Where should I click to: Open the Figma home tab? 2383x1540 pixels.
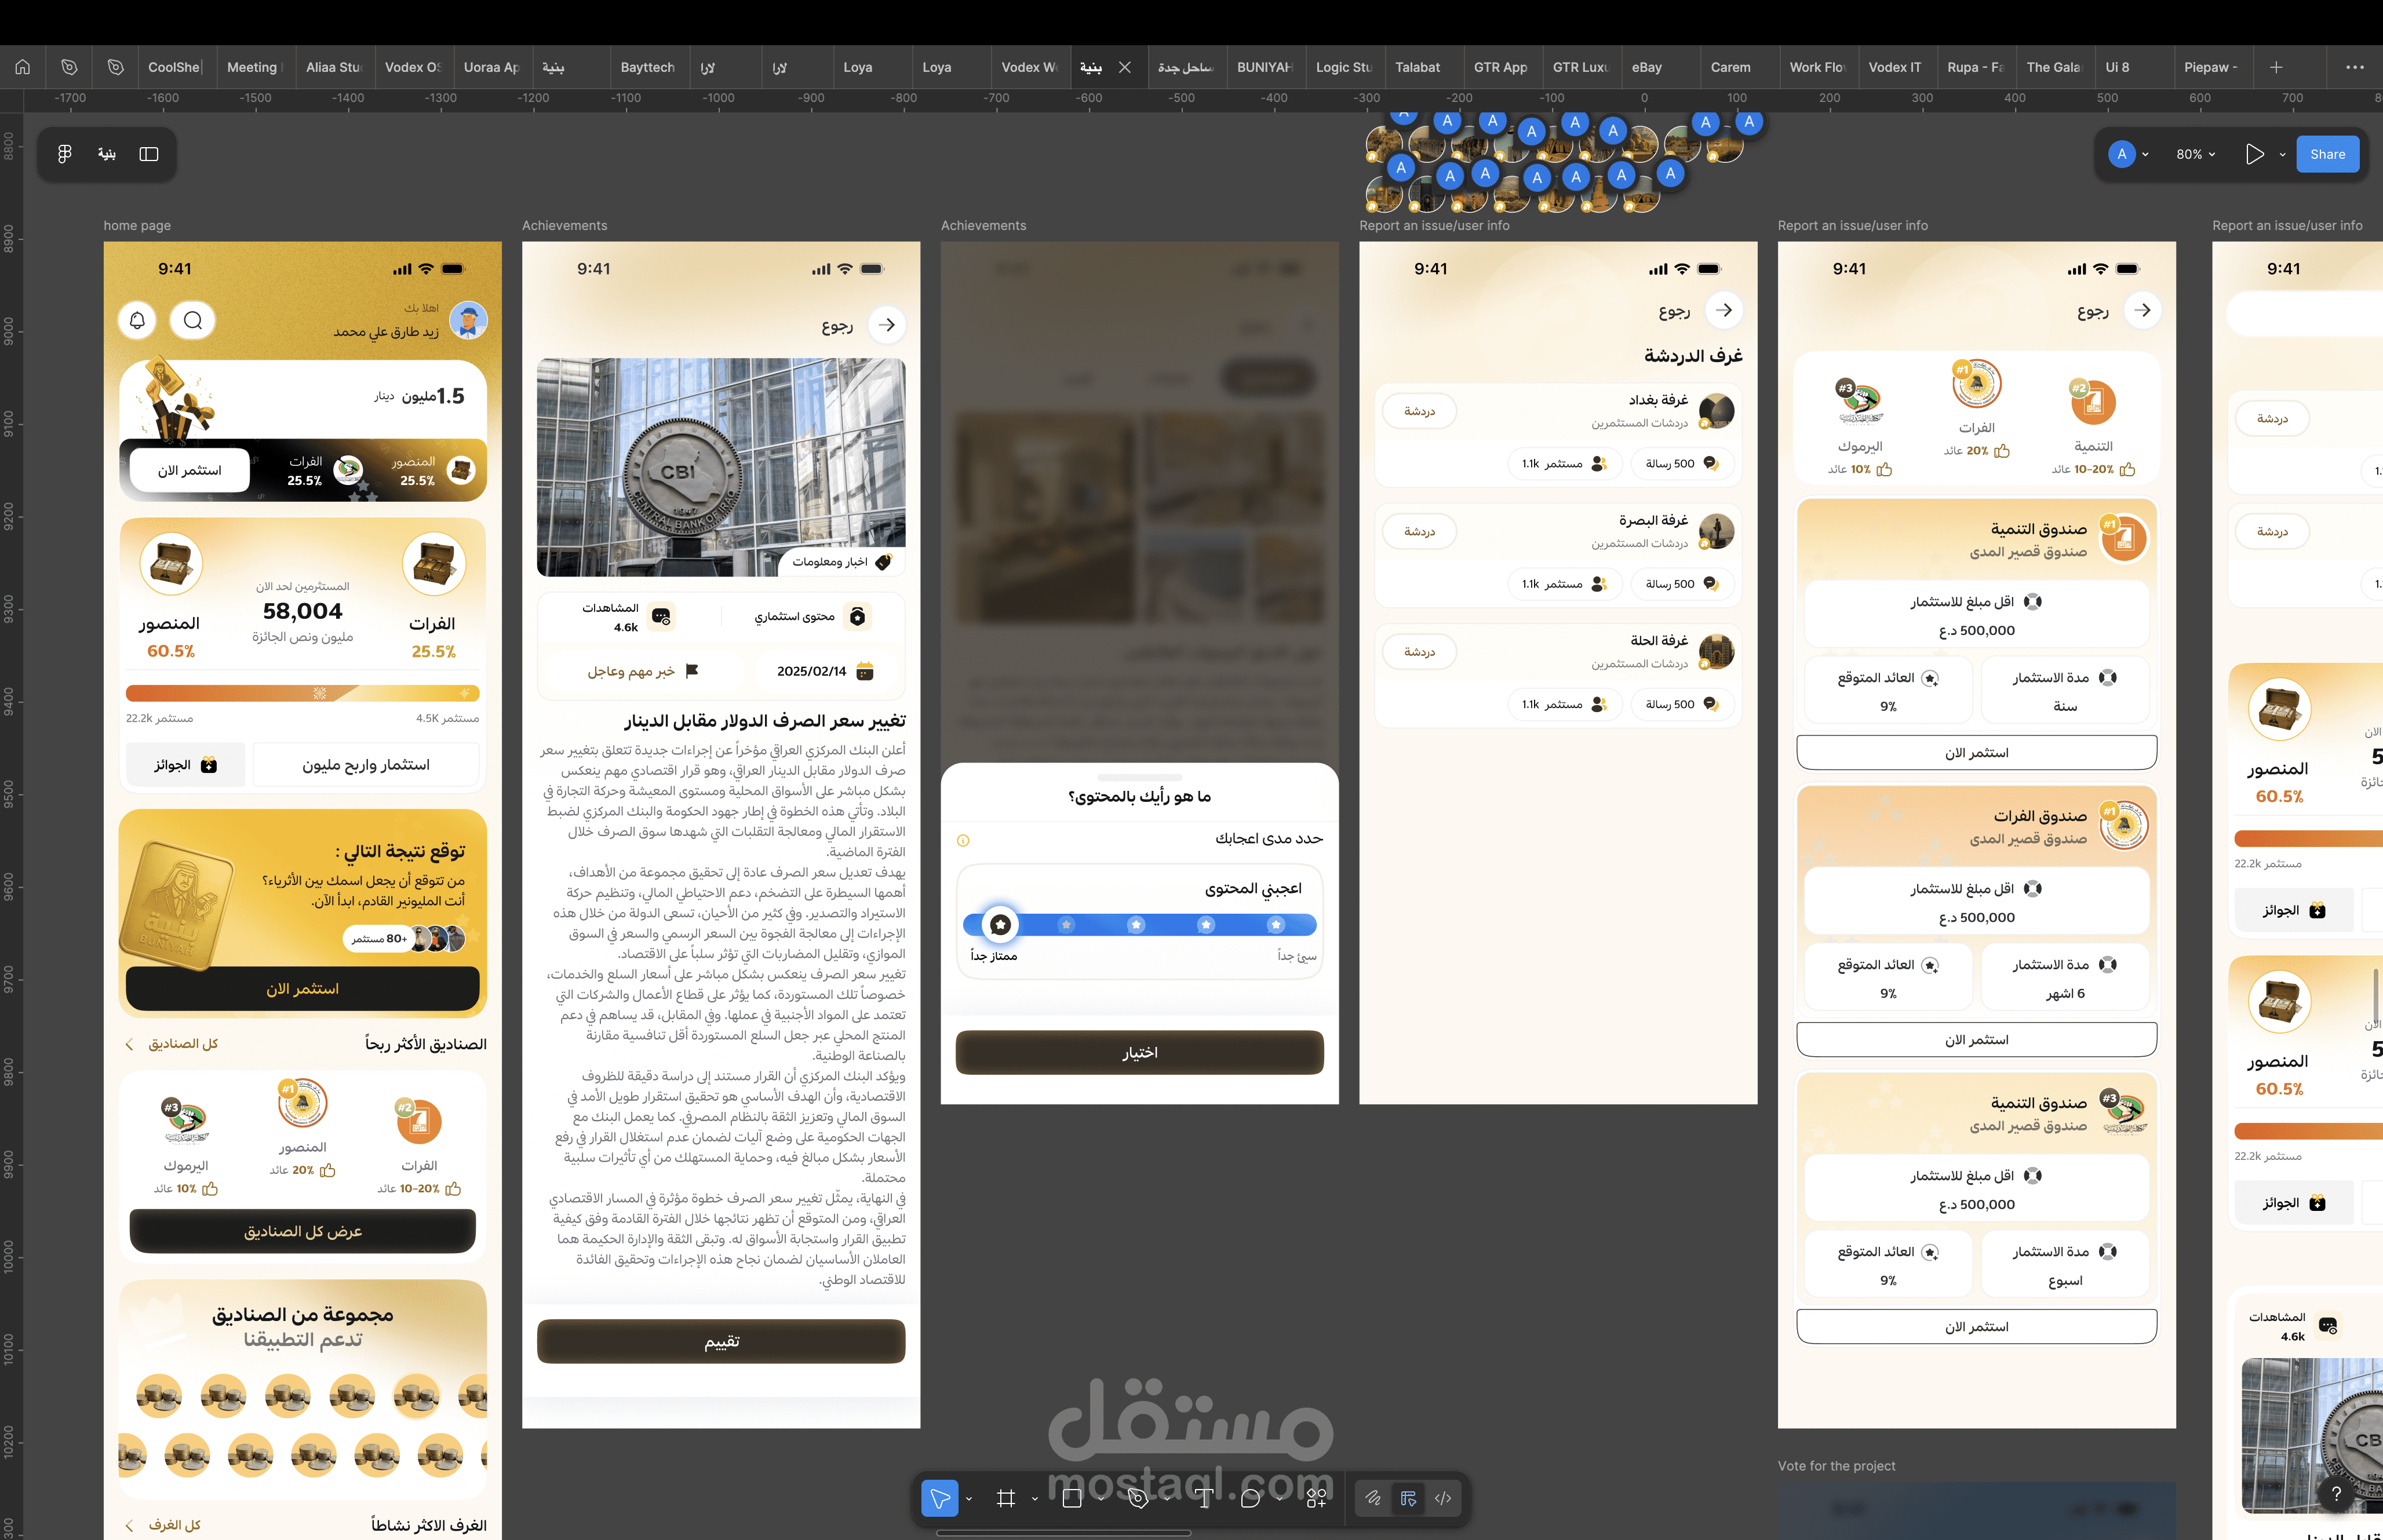coord(22,67)
